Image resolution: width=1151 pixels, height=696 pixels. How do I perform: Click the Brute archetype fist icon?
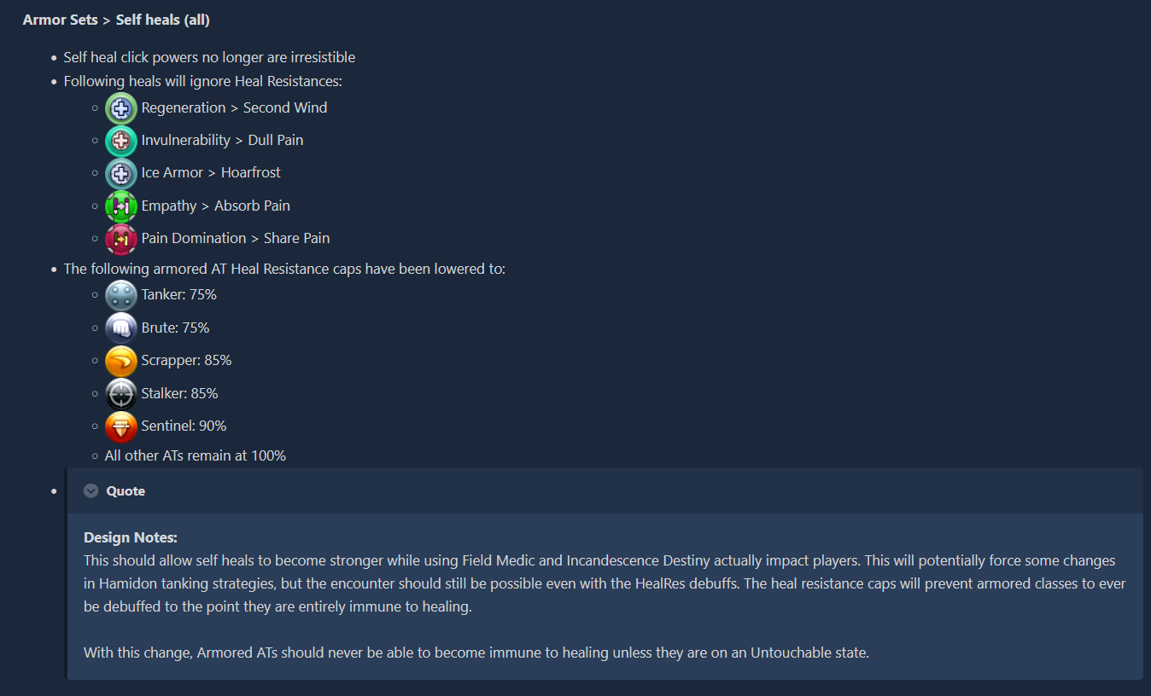(121, 328)
